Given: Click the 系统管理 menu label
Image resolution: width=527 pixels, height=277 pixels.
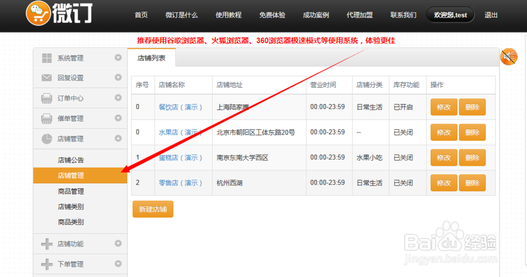Looking at the screenshot, I should point(71,58).
